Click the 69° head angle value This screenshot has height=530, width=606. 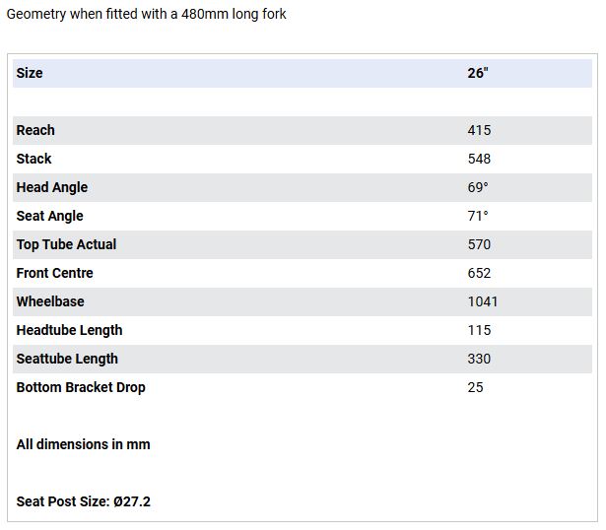tap(478, 187)
